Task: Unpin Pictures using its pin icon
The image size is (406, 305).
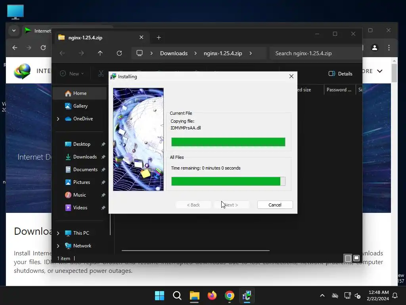Action: (x=103, y=182)
